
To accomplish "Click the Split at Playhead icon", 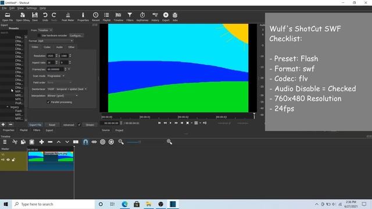I will pyautogui.click(x=76, y=142).
